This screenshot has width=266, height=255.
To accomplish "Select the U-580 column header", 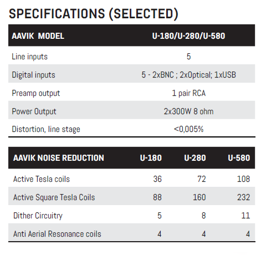I will click(239, 158).
